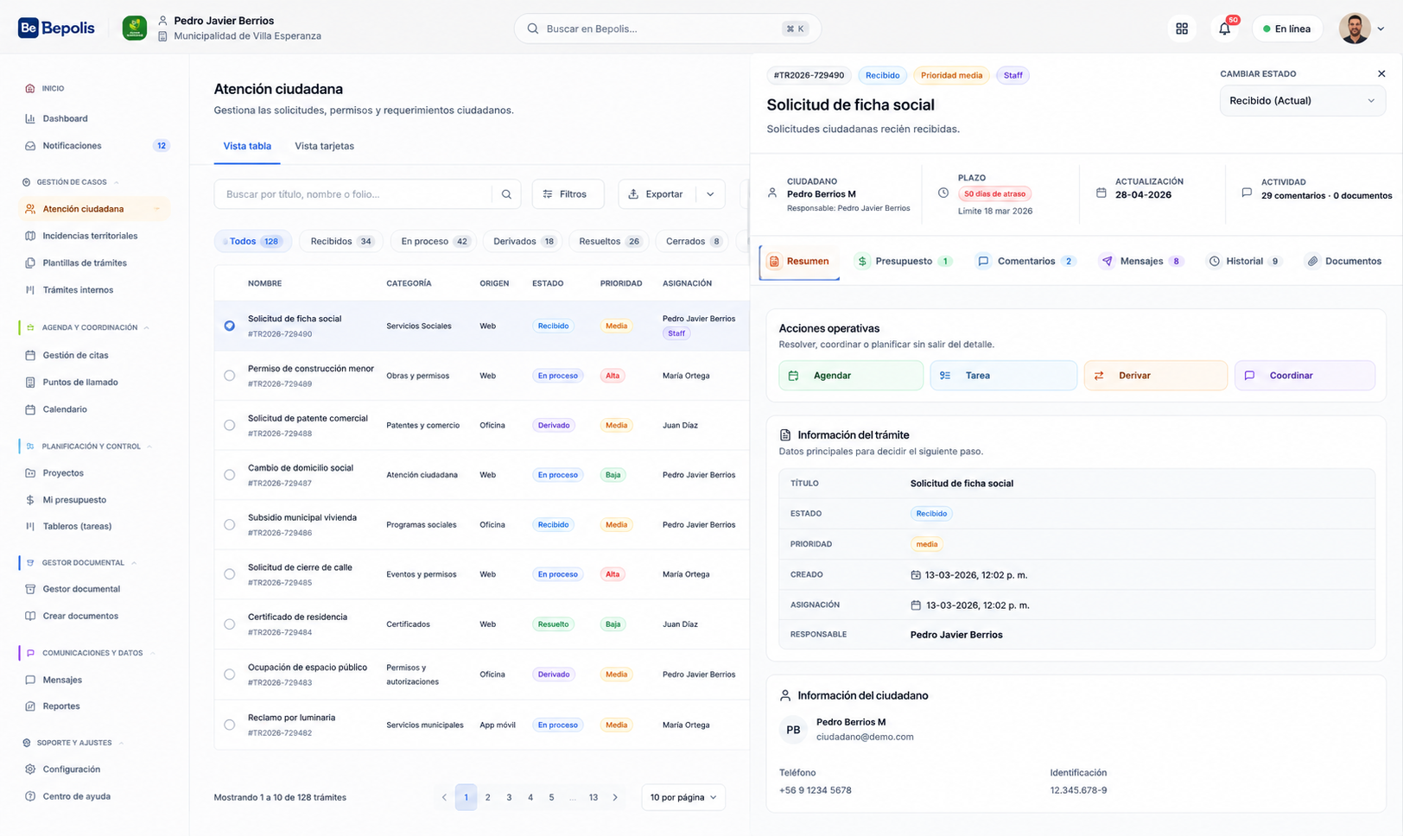Open the Comentarios tab
Screen dimensions: 1403x836
(1025, 261)
